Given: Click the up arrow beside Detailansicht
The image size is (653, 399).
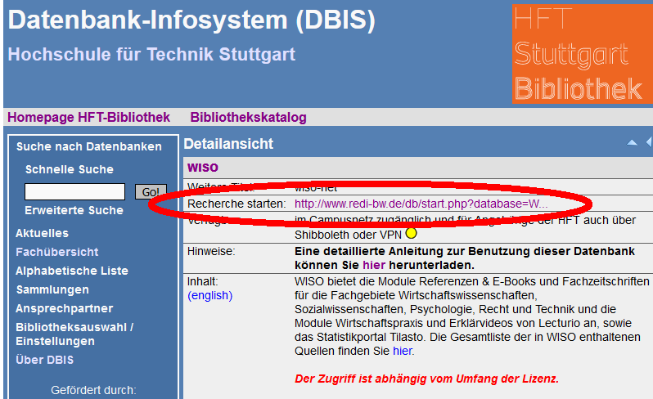Looking at the screenshot, I should [632, 143].
